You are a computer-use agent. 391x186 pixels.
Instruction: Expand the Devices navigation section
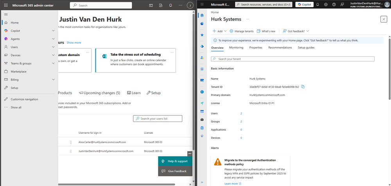tap(53, 55)
